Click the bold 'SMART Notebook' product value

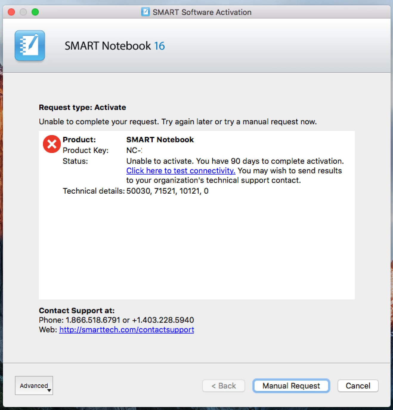(x=160, y=140)
